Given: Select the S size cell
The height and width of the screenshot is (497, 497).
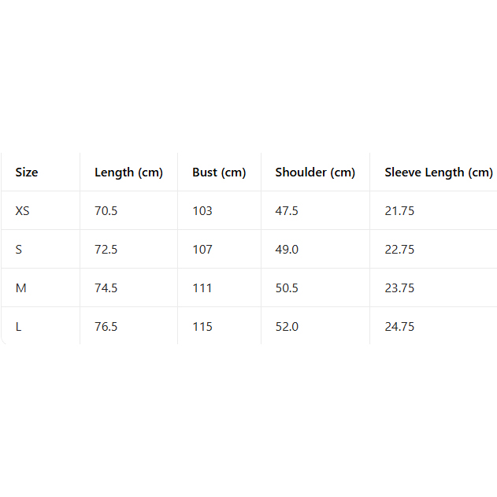Looking at the screenshot, I should tap(19, 250).
